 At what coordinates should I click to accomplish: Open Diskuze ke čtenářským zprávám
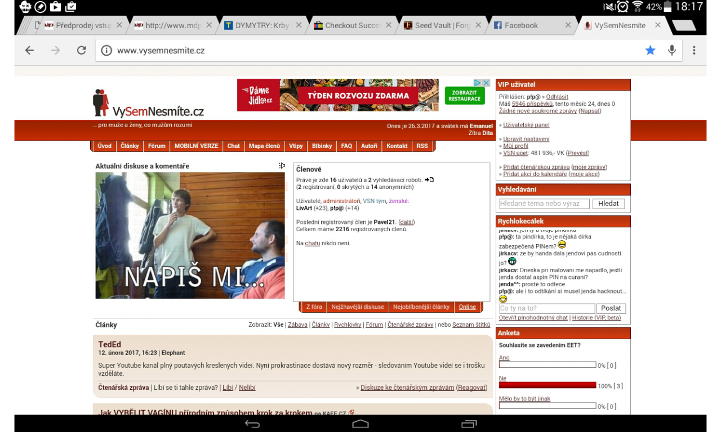[x=407, y=388]
